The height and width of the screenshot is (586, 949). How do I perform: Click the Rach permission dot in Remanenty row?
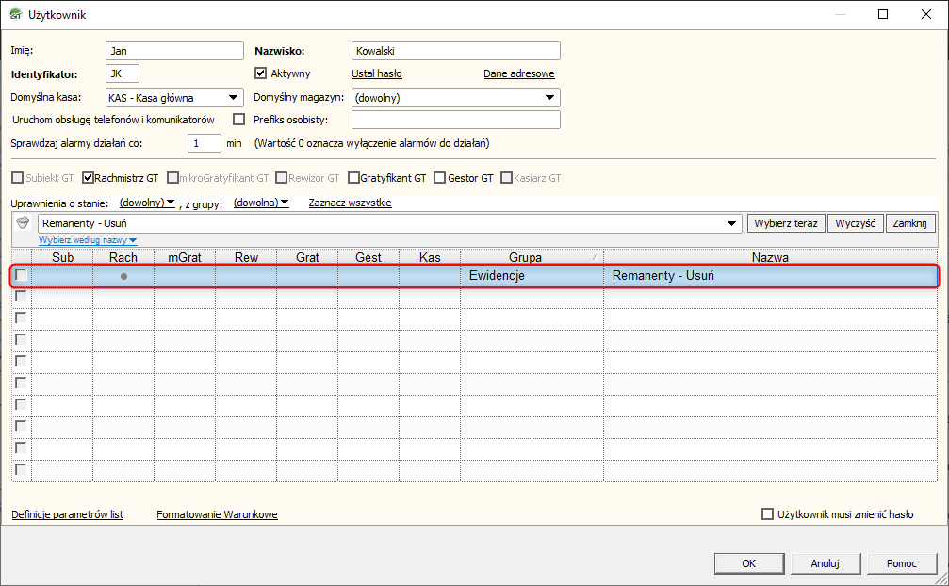pyautogui.click(x=123, y=276)
